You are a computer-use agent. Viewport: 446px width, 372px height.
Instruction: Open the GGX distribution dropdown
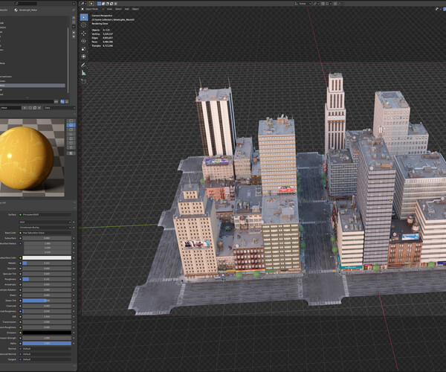pos(46,222)
